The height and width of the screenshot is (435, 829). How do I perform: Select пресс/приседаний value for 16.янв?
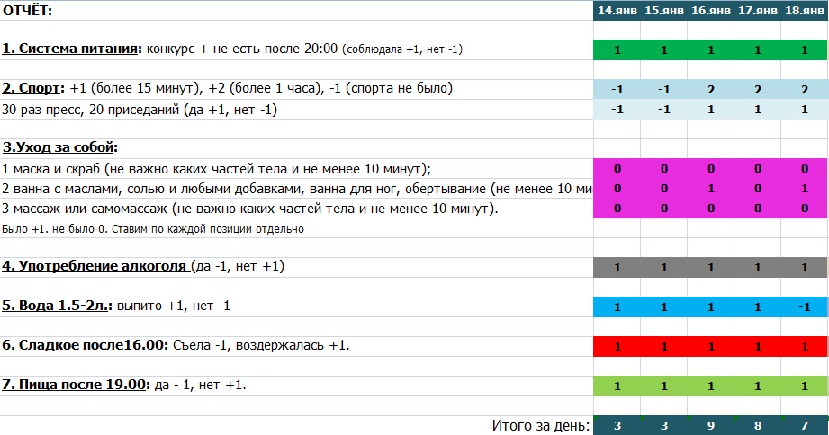click(710, 110)
